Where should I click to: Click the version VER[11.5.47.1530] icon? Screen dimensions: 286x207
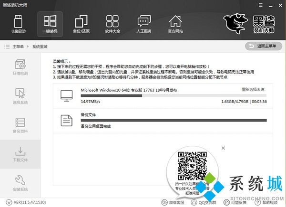coord(9,202)
